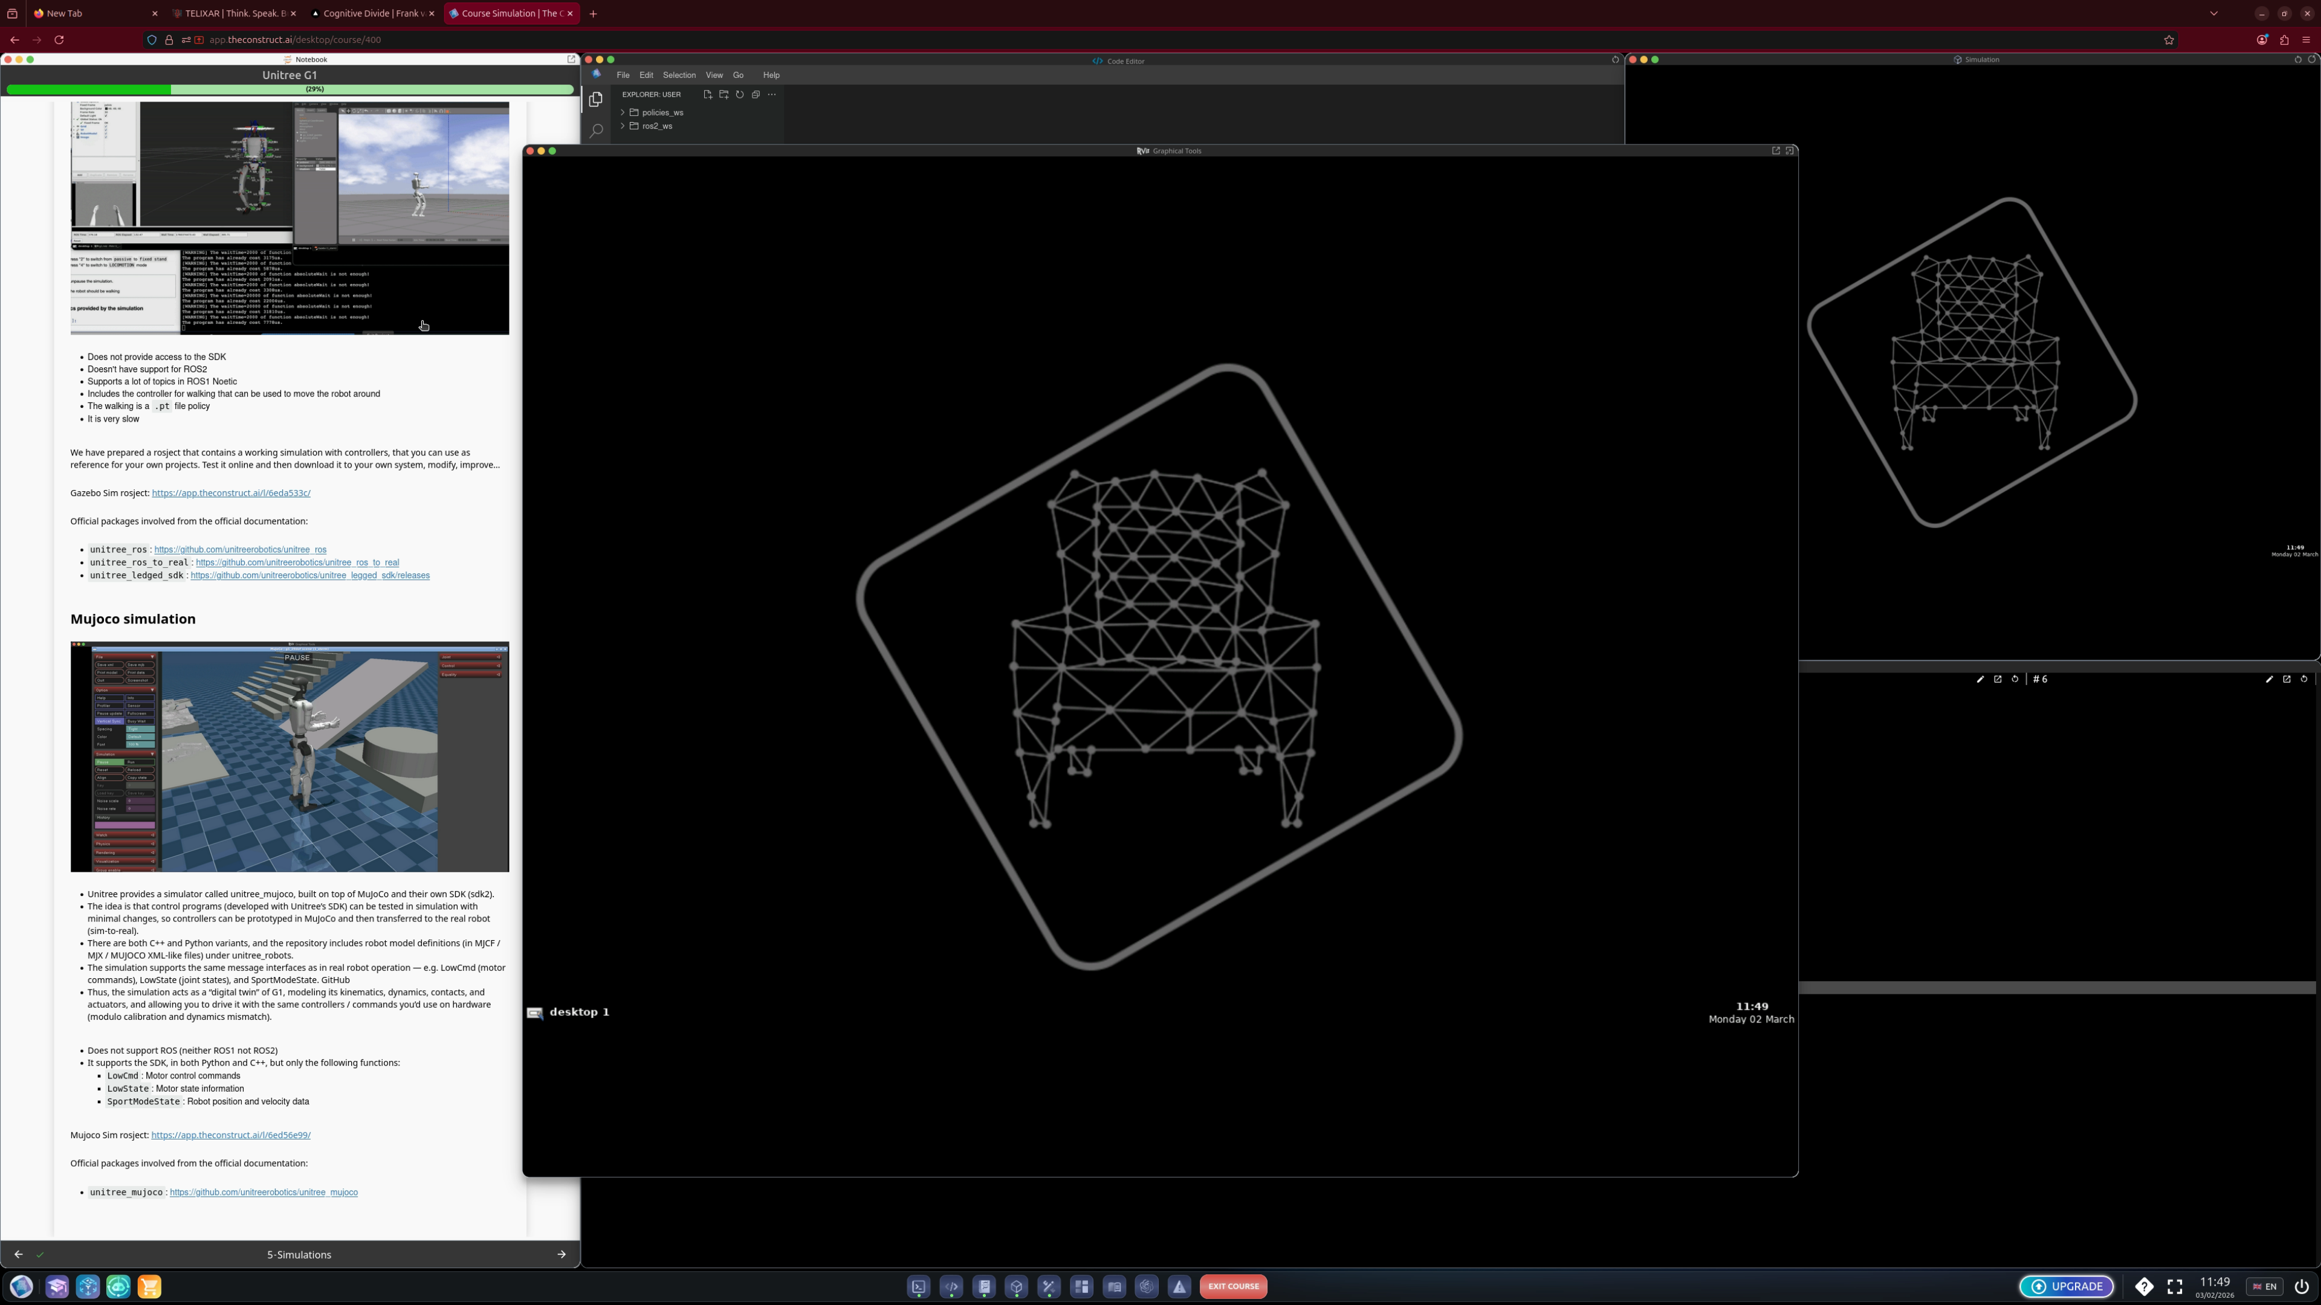The image size is (2321, 1305).
Task: Expand the policies_ws folder
Action: tap(662, 112)
